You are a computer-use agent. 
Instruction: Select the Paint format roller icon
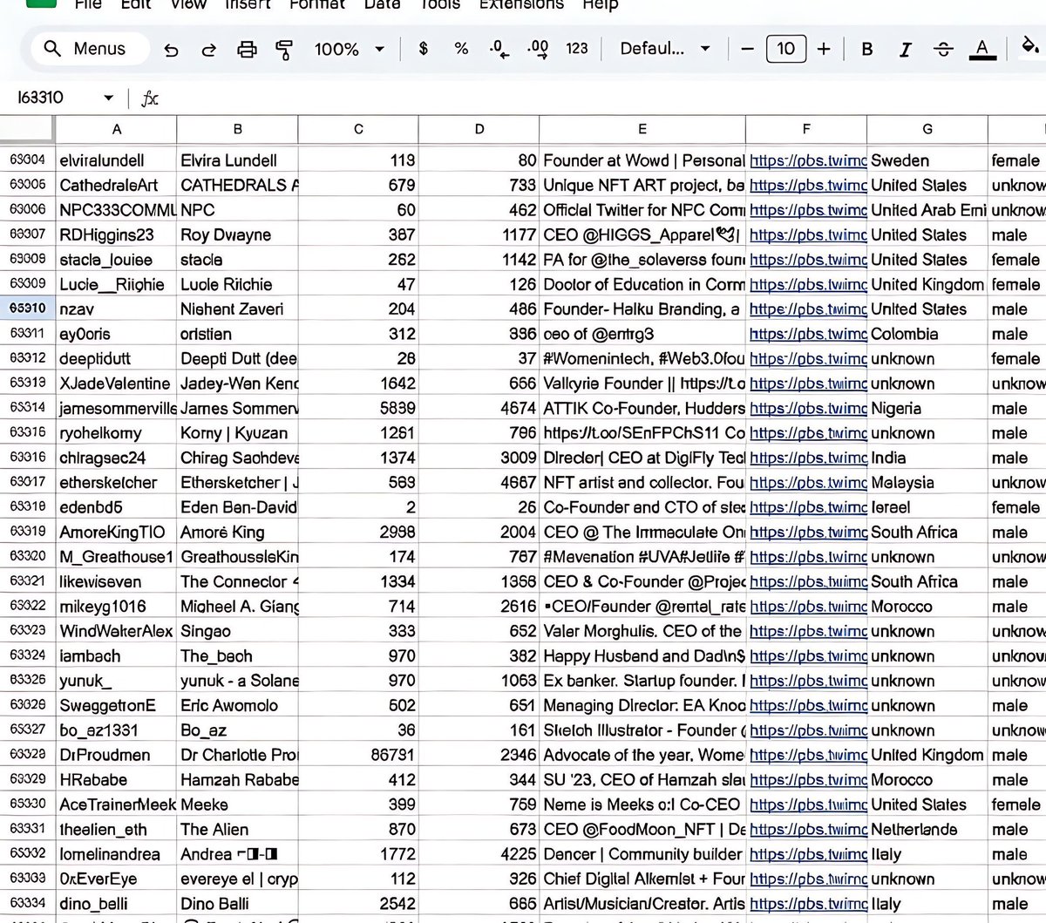pyautogui.click(x=283, y=50)
